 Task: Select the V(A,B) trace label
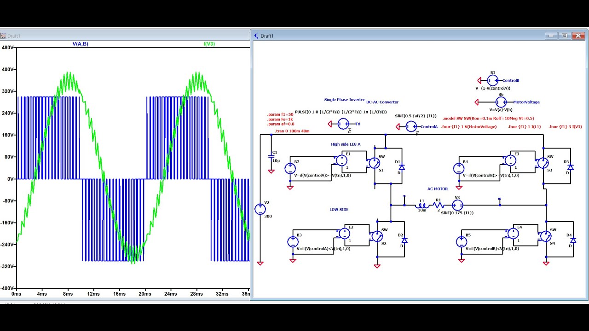(x=81, y=44)
